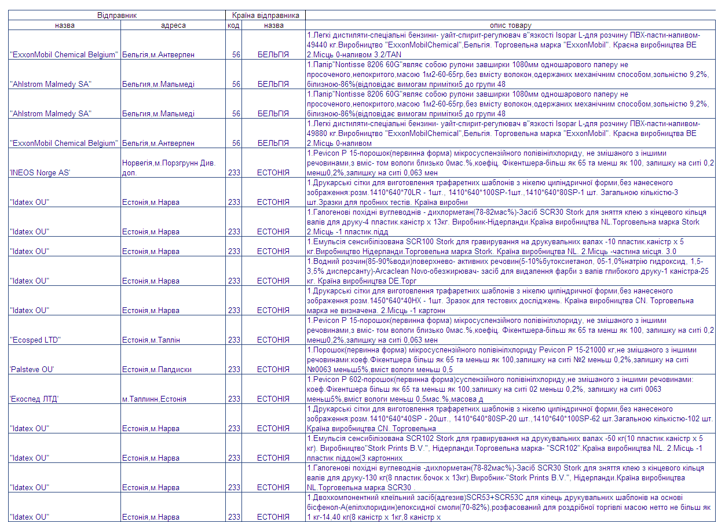The height and width of the screenshot is (522, 725).
Task: Click the first 'ExxonMobil Chemical Belgium' sender cell
Action: (x=64, y=45)
